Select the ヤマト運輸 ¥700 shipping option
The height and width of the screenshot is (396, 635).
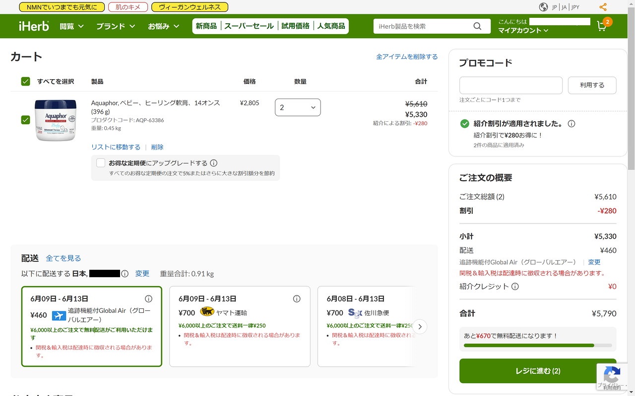240,327
